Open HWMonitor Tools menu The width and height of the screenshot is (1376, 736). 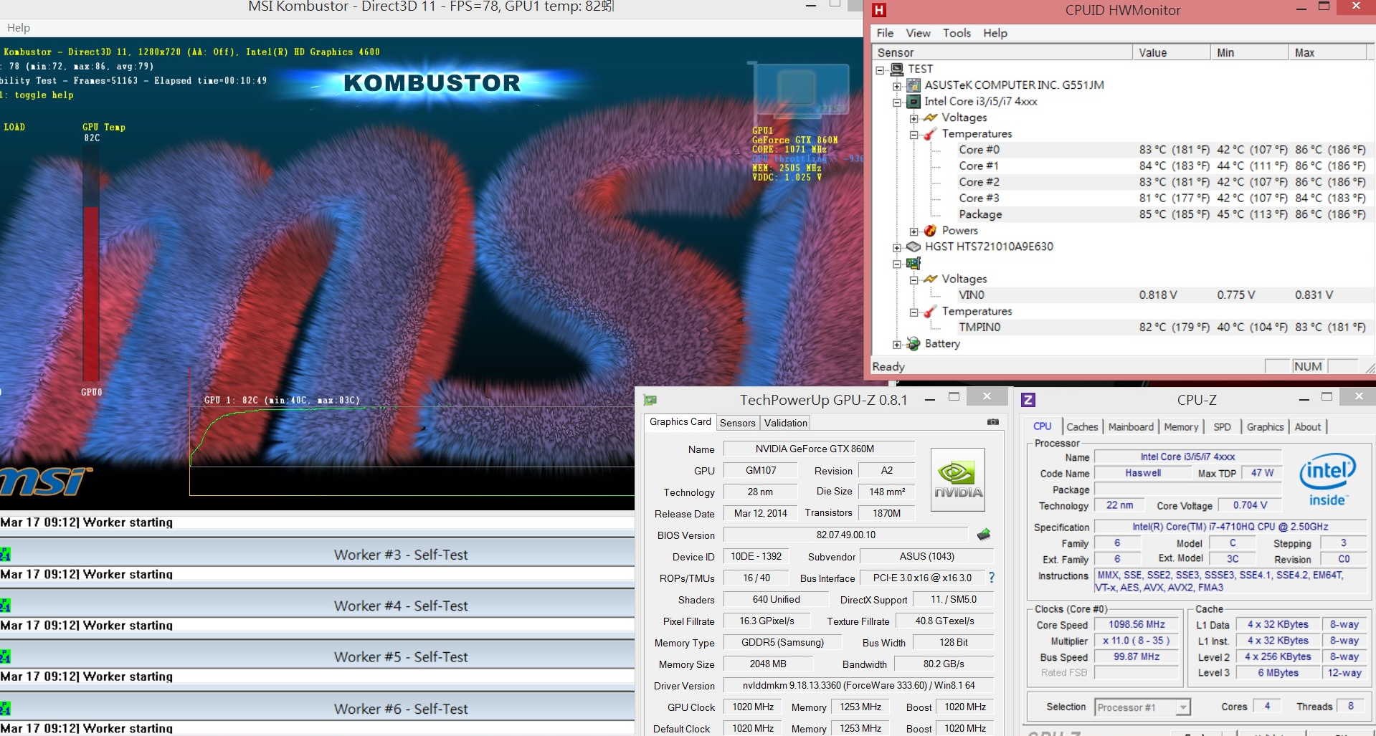(x=957, y=33)
